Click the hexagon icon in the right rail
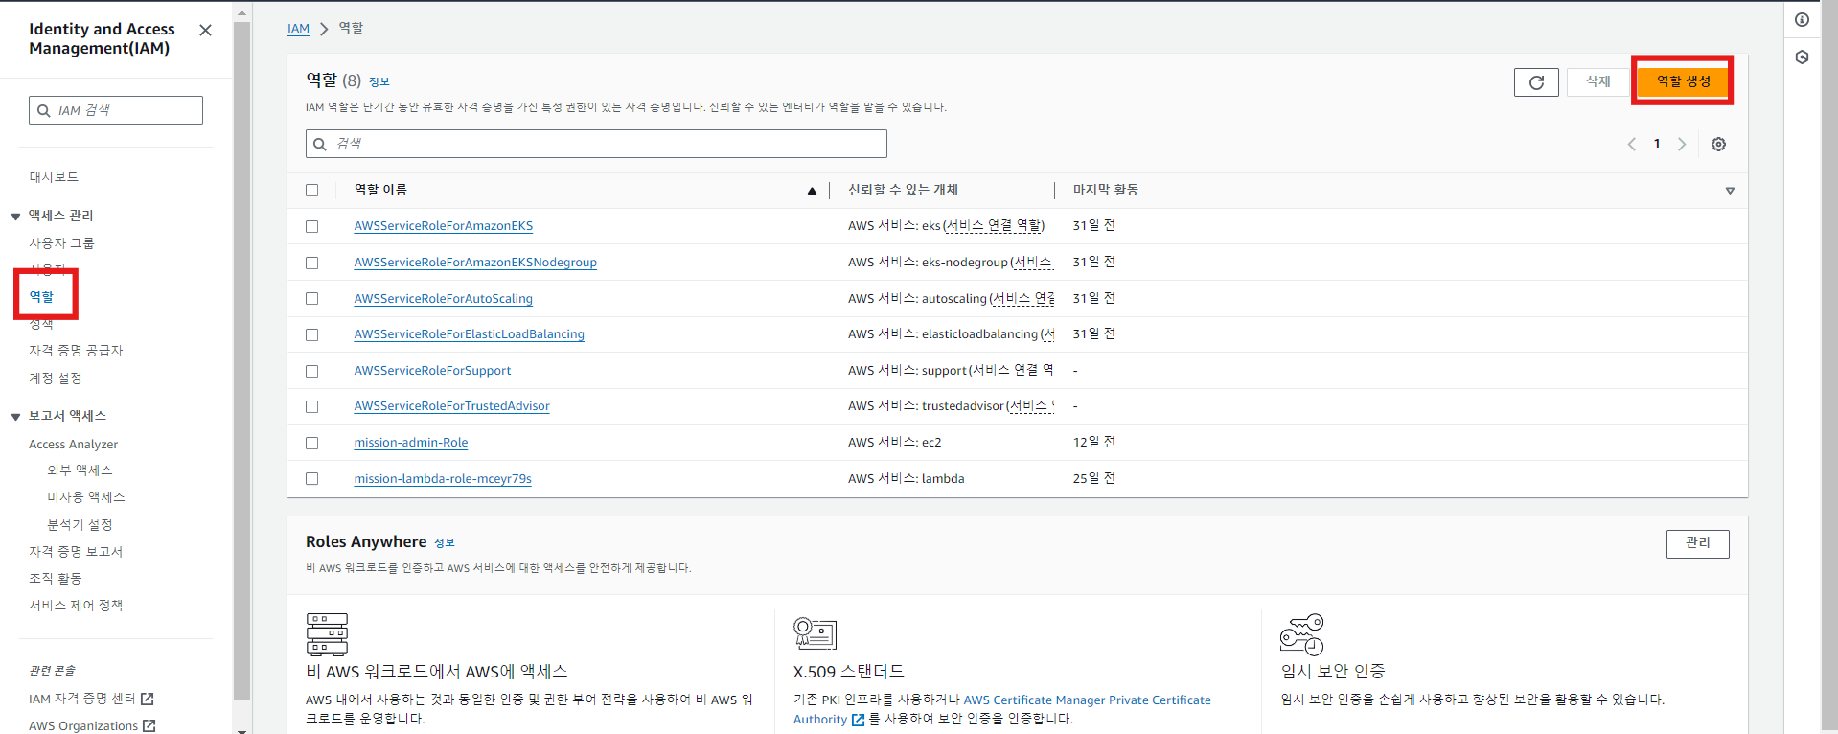The image size is (1838, 734). click(x=1802, y=57)
